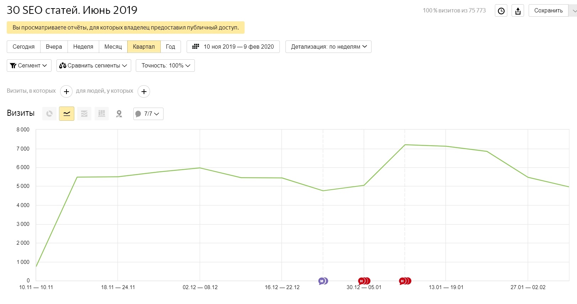Open the 7/7 annotations dropdown

tap(148, 114)
